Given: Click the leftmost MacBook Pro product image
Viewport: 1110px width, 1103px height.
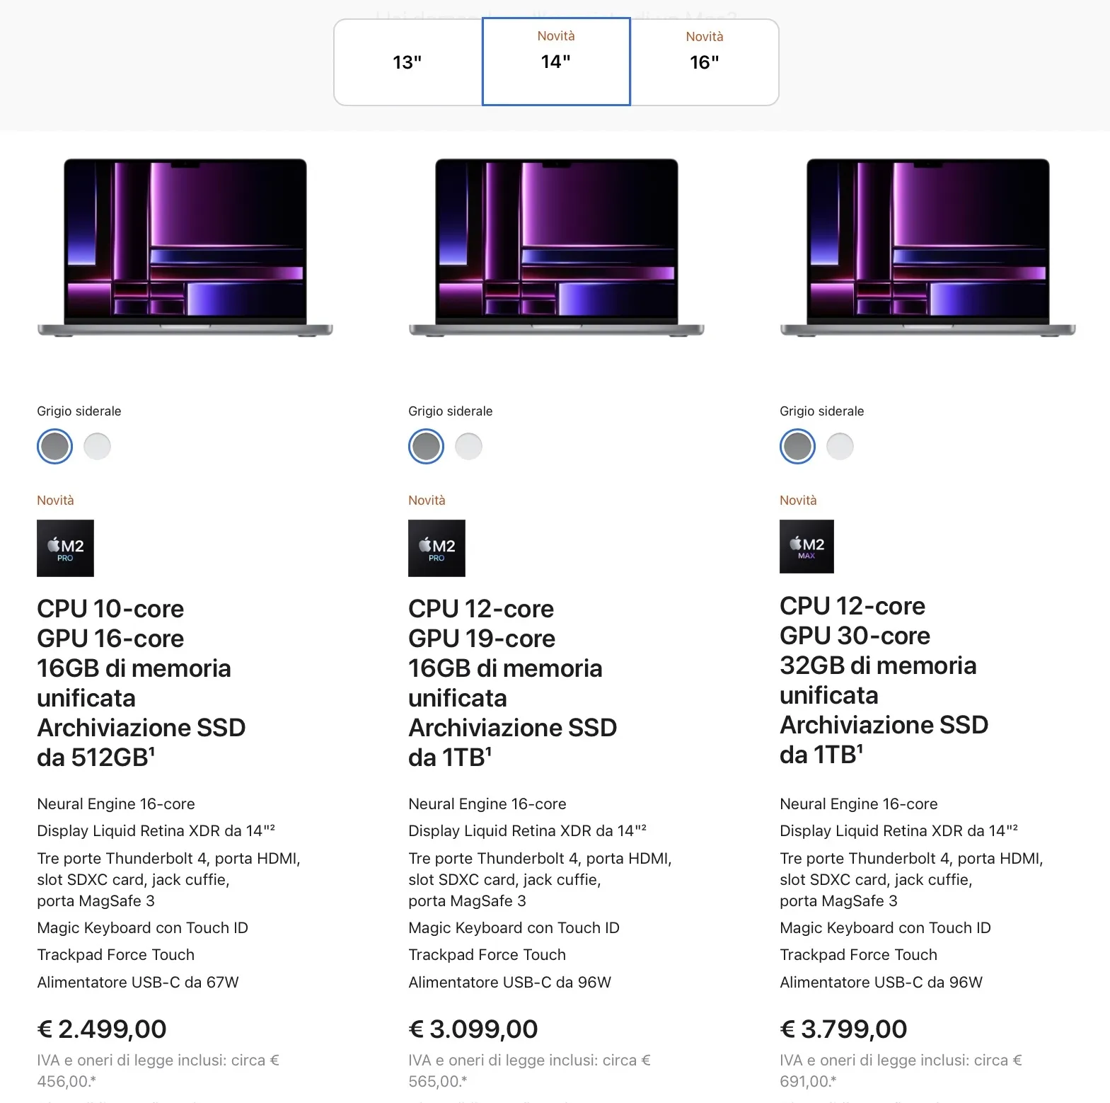Looking at the screenshot, I should pyautogui.click(x=185, y=248).
